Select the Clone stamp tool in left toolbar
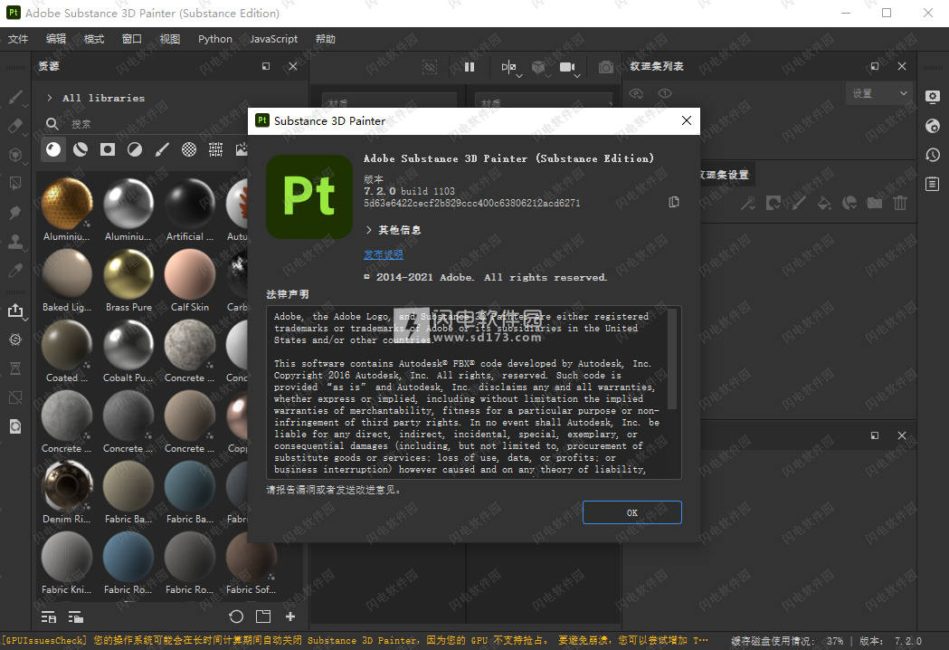Screen dimensions: 949x650 pyautogui.click(x=15, y=242)
